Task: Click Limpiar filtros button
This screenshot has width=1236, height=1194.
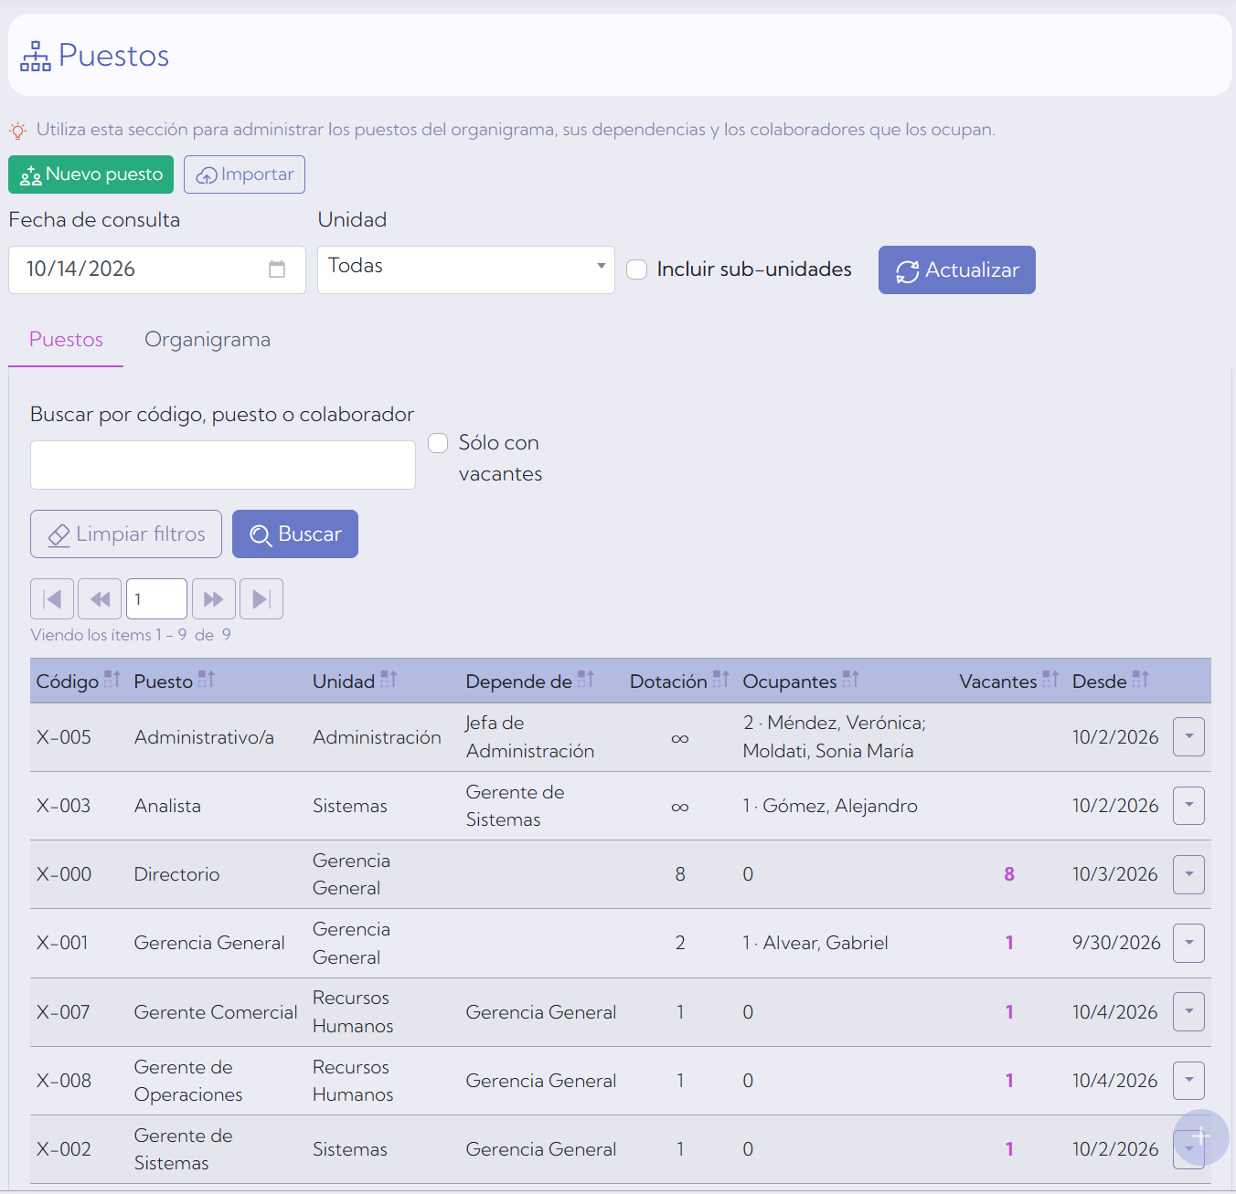Action: pyautogui.click(x=126, y=534)
